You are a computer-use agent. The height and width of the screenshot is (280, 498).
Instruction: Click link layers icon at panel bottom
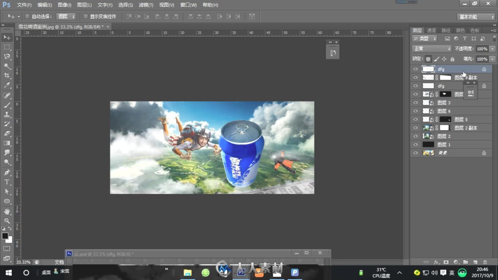coord(426,262)
